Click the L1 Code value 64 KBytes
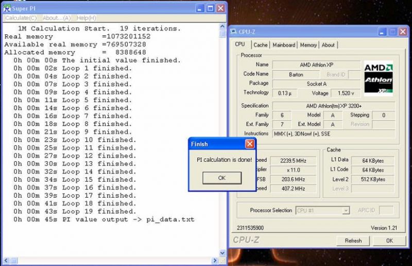This screenshot has width=412, height=266. click(373, 170)
